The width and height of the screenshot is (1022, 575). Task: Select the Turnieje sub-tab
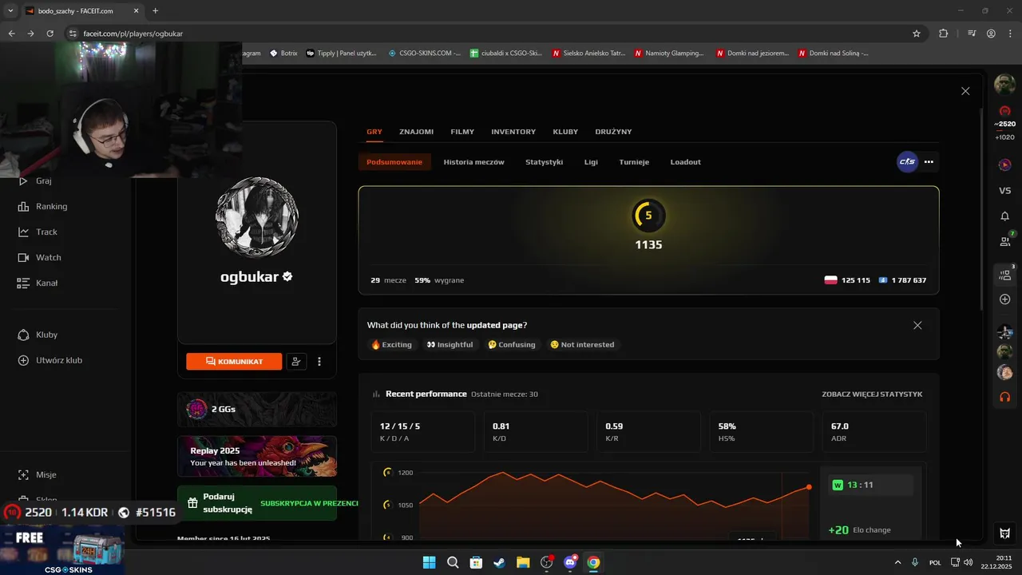coord(634,162)
